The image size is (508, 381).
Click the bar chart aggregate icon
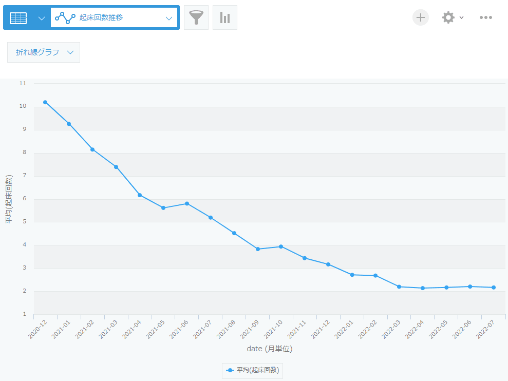[225, 18]
